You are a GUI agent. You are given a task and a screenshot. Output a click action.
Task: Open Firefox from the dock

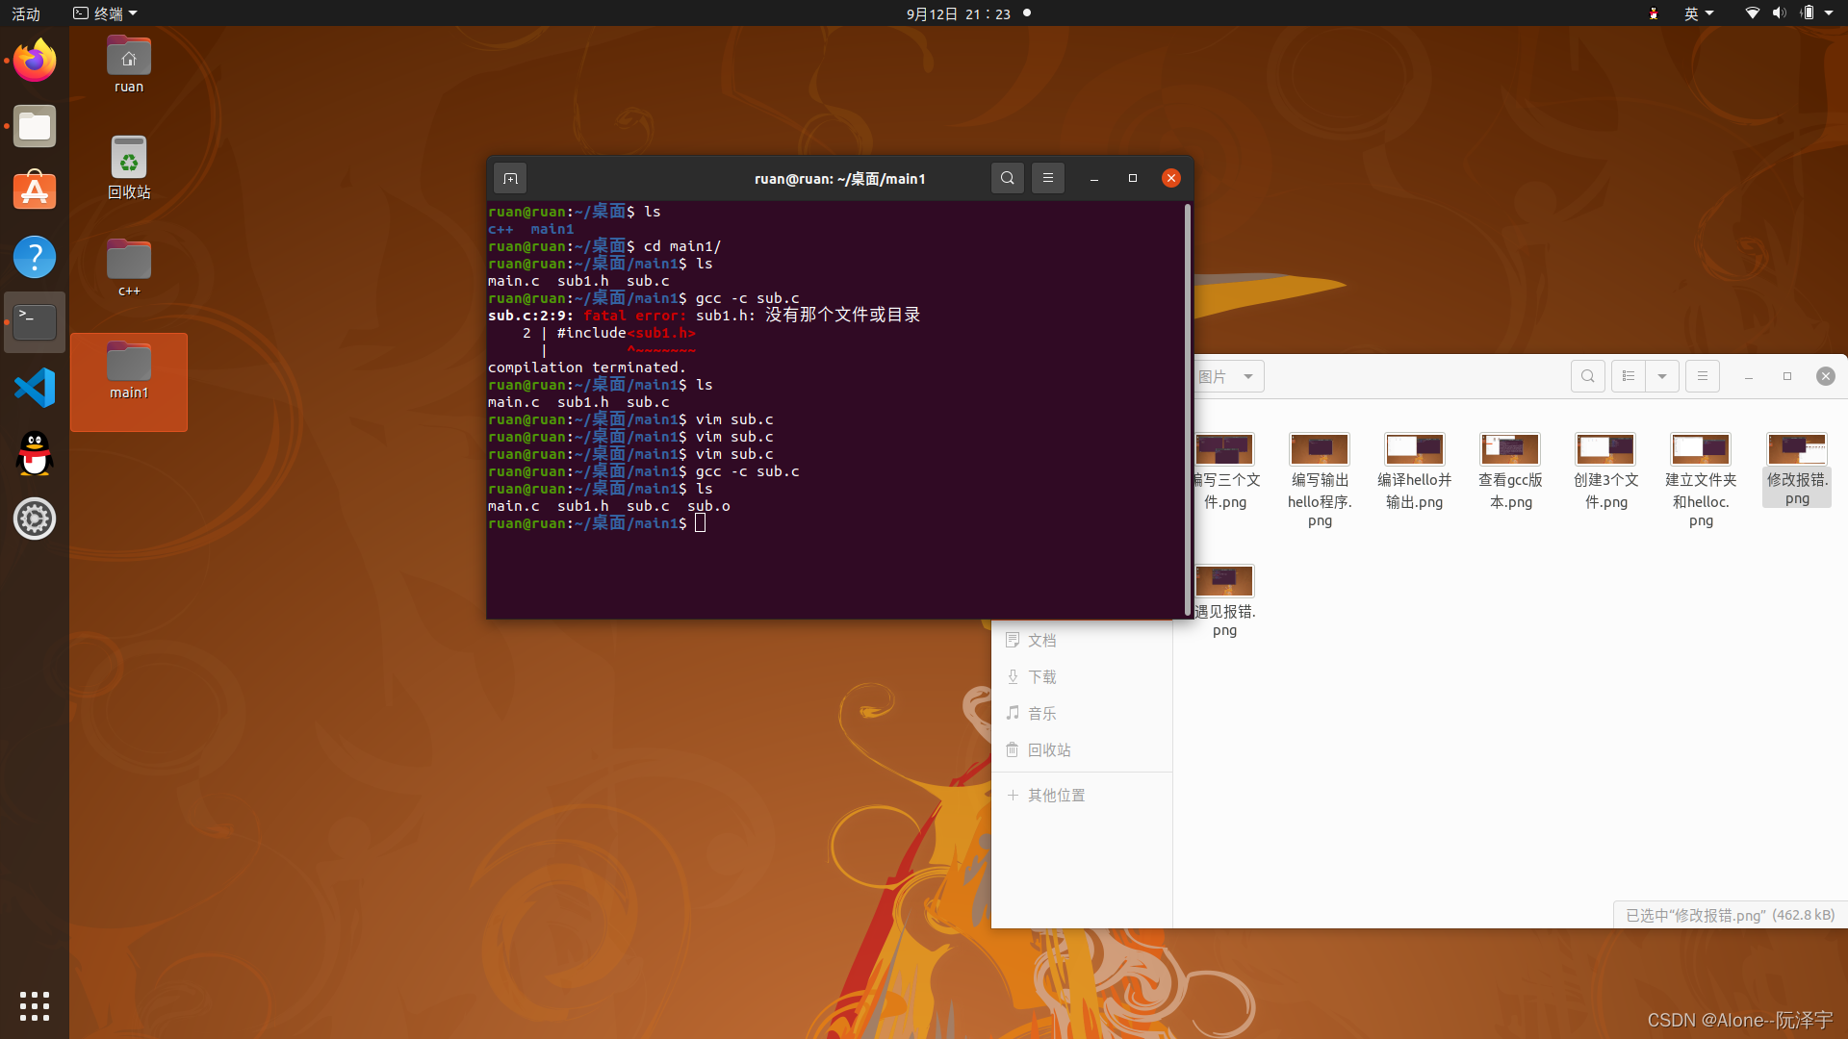click(35, 62)
